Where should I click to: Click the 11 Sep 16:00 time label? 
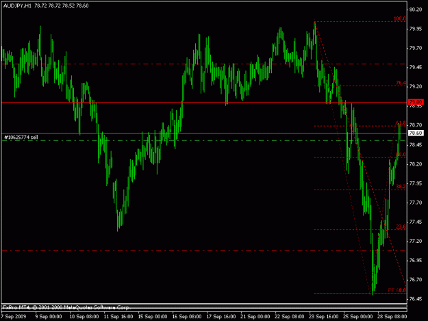pyautogui.click(x=118, y=316)
